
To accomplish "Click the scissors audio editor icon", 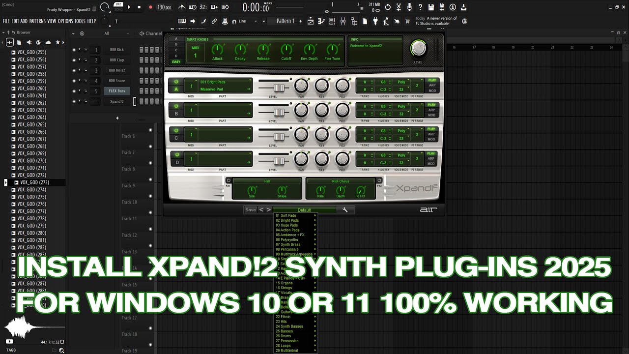I will coord(399,7).
